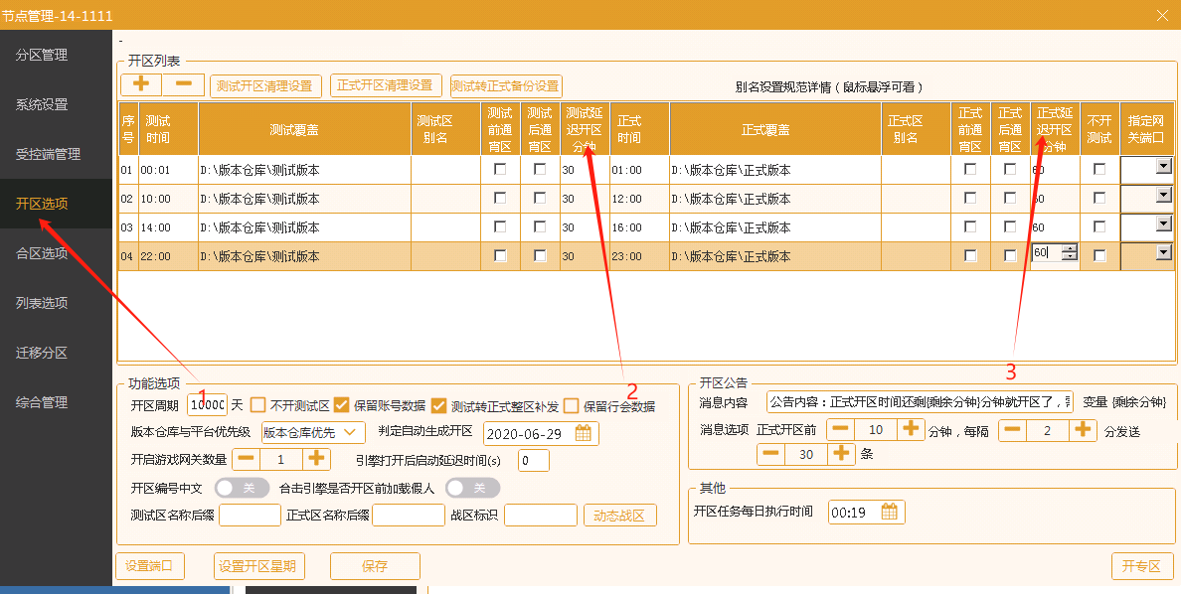Switch to 合区选项 in the sidebar
The image size is (1181, 594).
click(x=42, y=253)
